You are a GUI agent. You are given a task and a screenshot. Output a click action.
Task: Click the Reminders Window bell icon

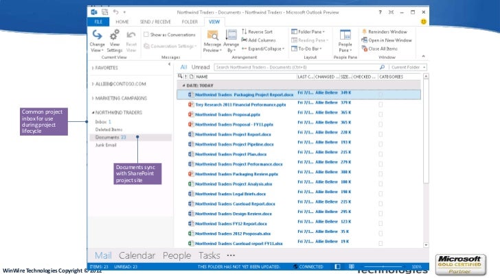coord(364,31)
